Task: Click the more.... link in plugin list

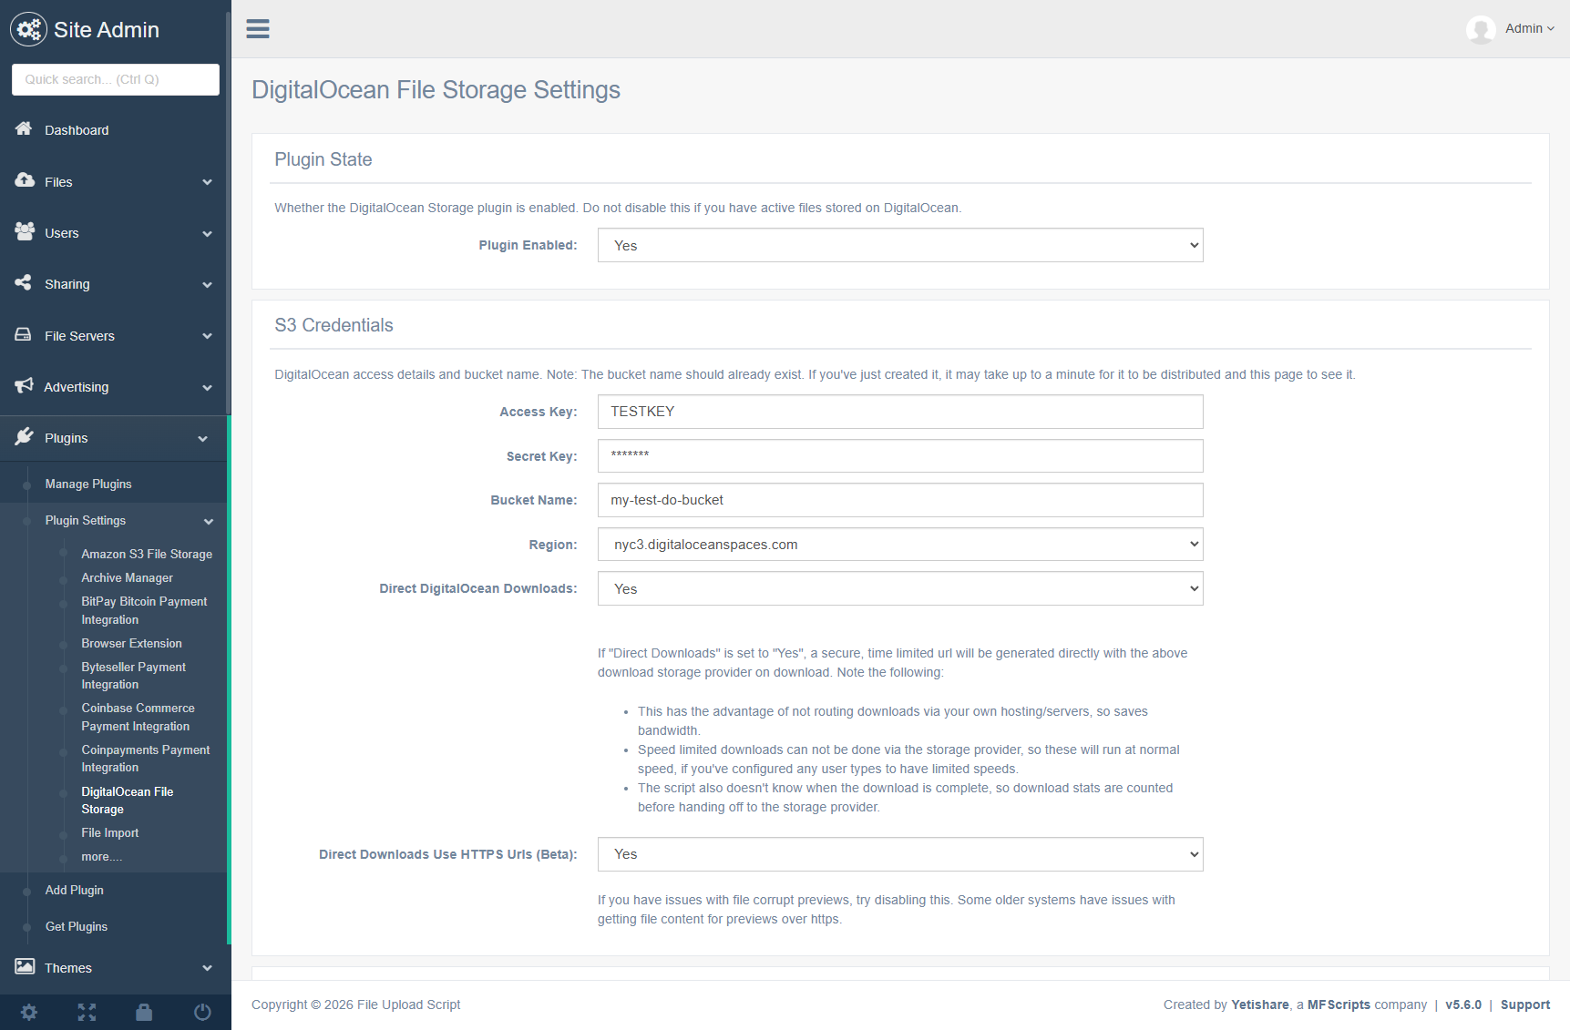Action: [101, 857]
